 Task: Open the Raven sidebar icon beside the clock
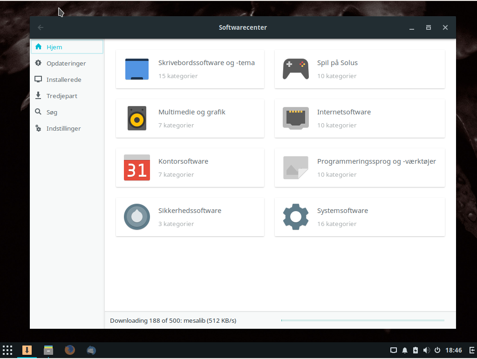click(x=472, y=350)
